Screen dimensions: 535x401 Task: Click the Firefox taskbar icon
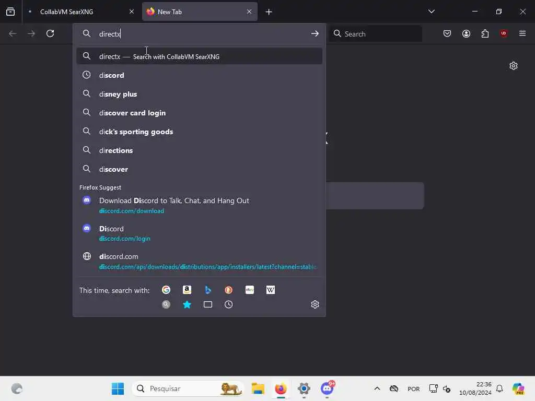281,388
